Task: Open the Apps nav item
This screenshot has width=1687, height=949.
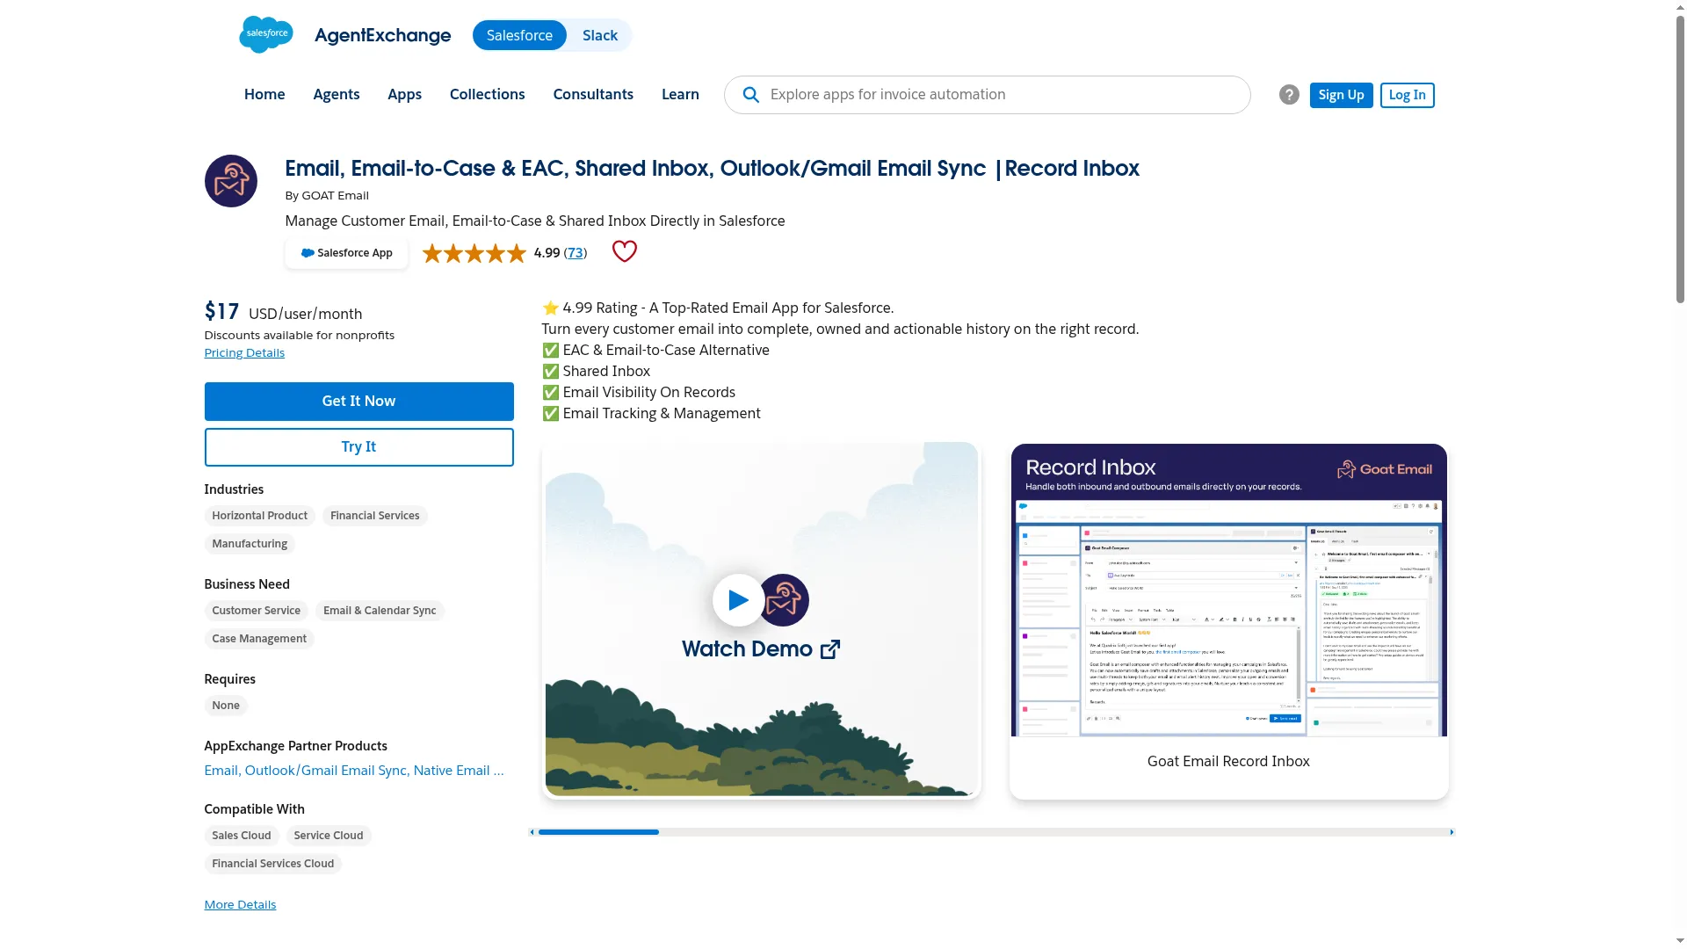Action: (405, 94)
